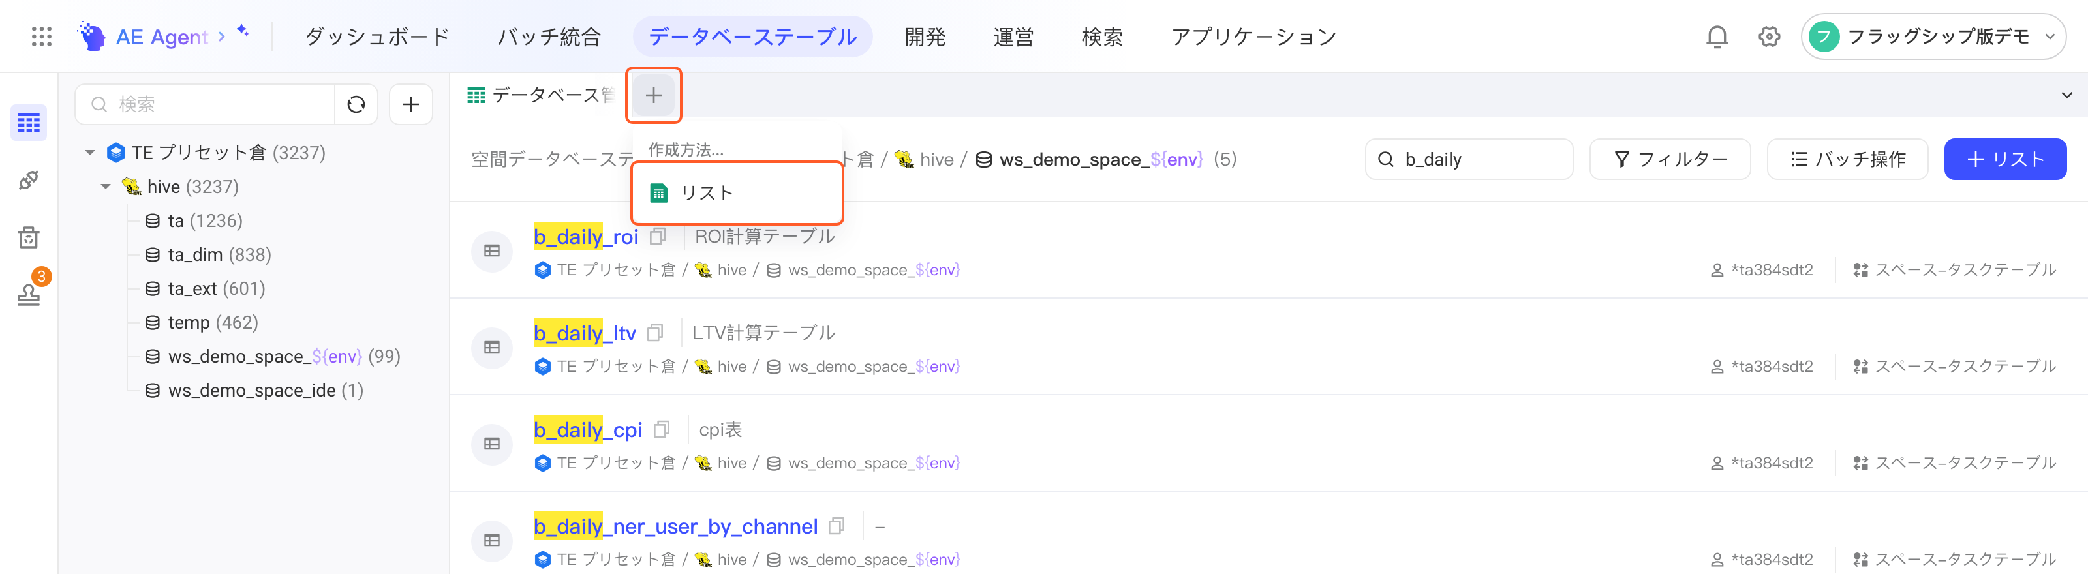
Task: Open the plug connection sidebar icon
Action: point(28,180)
